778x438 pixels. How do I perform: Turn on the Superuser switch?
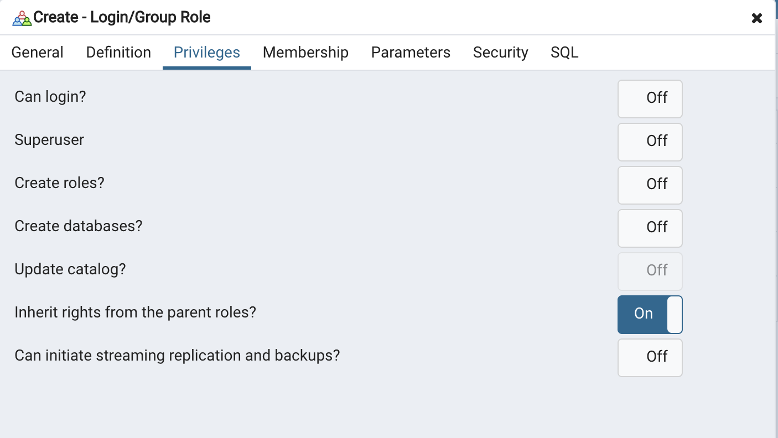click(x=650, y=142)
